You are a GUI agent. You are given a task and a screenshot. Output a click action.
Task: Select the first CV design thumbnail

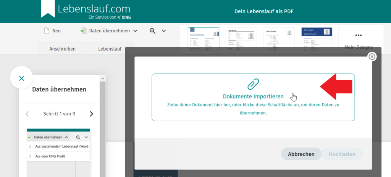(204, 39)
